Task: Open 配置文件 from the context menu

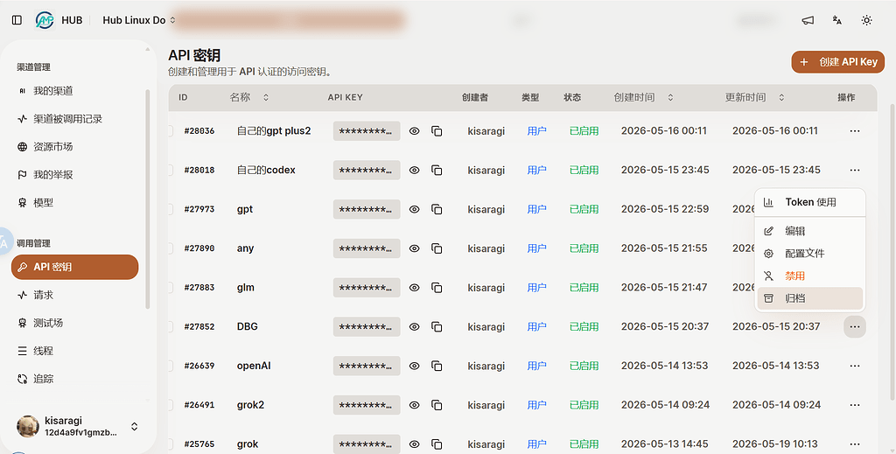Action: click(809, 254)
